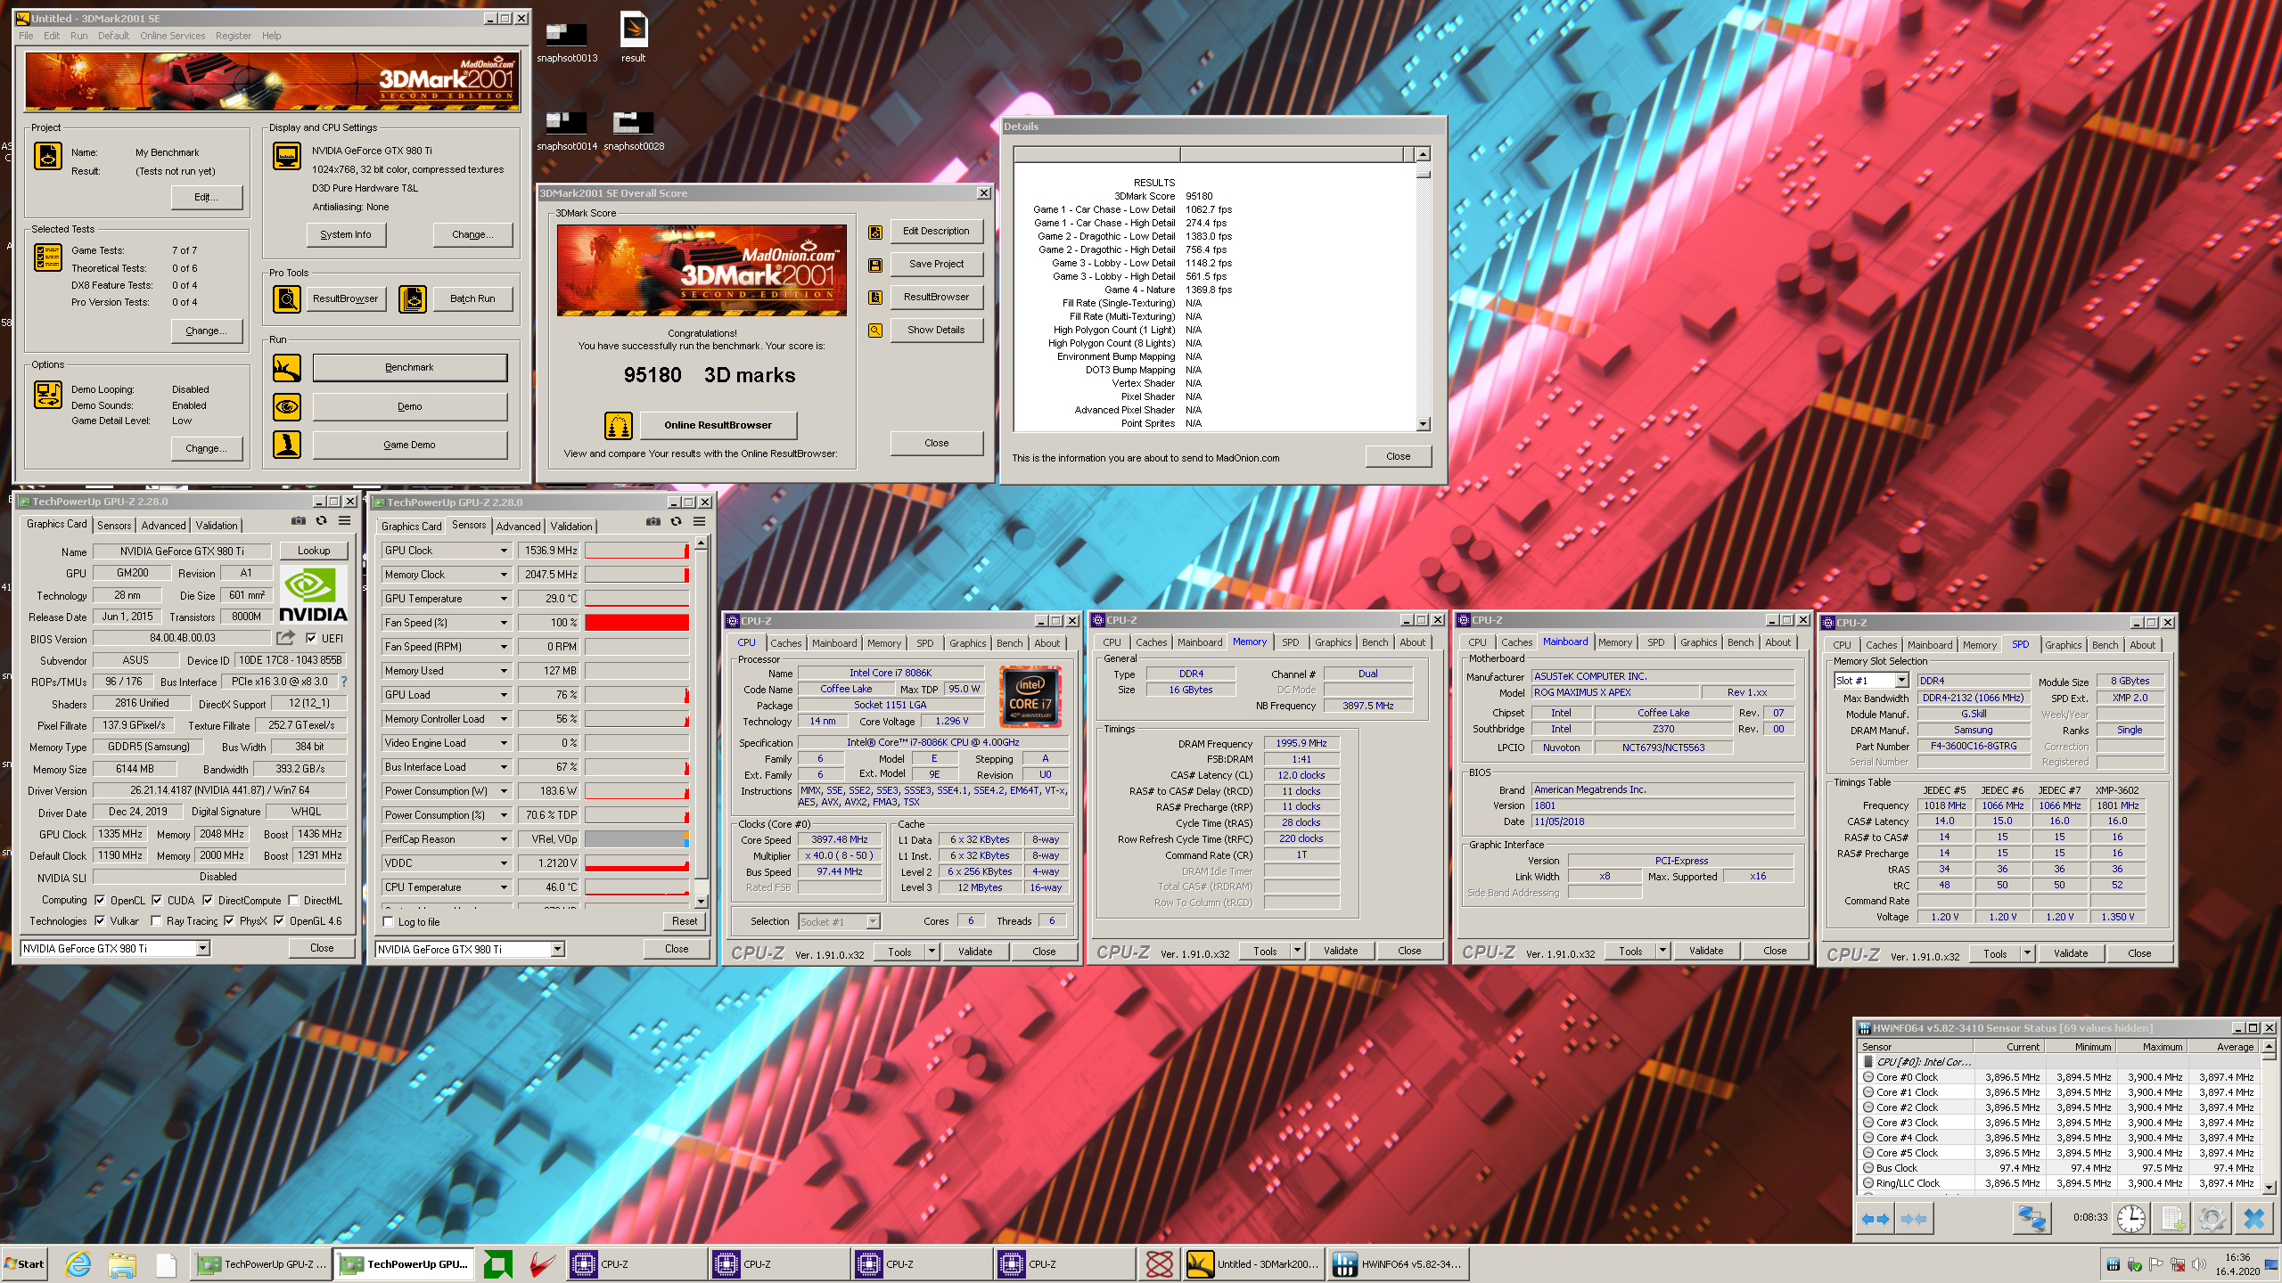Open the hamburger menu in GPU-Z Sensors window
The height and width of the screenshot is (1283, 2282).
point(700,522)
